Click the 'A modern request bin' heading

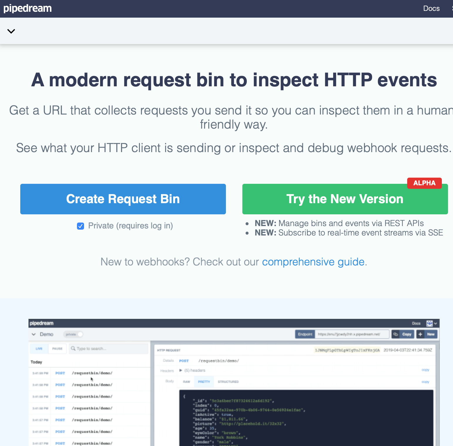(x=234, y=80)
